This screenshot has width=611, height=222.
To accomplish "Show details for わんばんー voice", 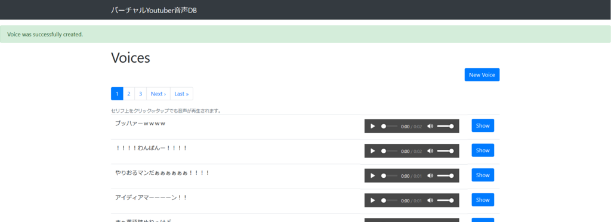I will tap(483, 150).
